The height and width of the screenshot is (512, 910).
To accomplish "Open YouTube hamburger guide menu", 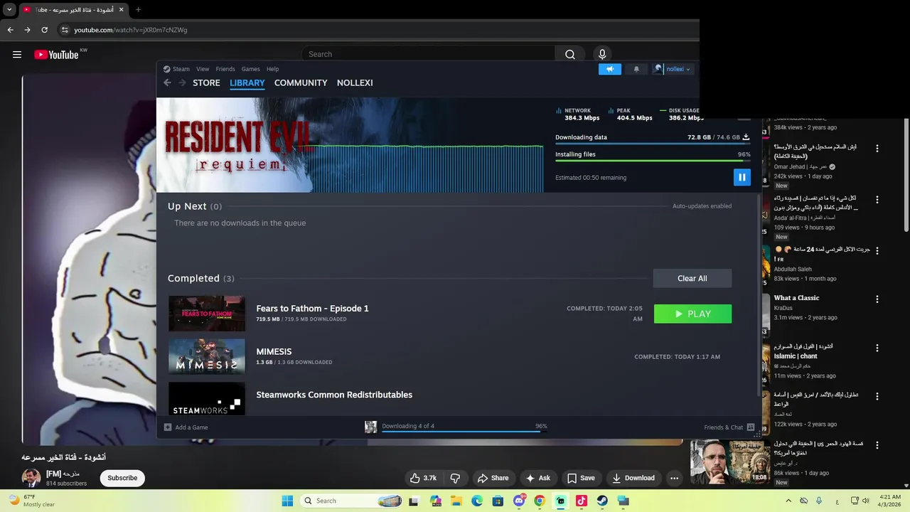I will coord(17,55).
